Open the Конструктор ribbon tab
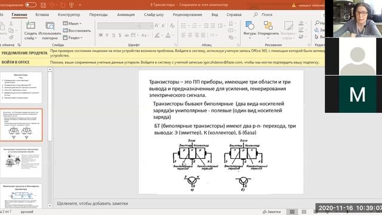 [69, 14]
